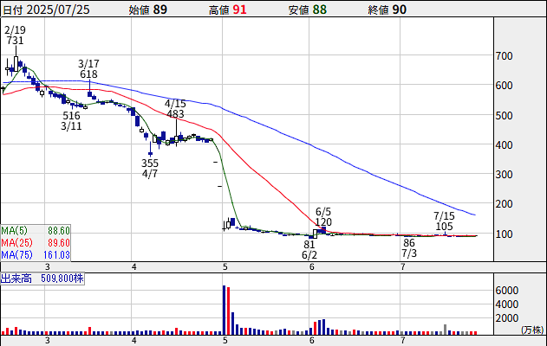
Task: Click the 3/17 high label 618
Action: pos(88,74)
